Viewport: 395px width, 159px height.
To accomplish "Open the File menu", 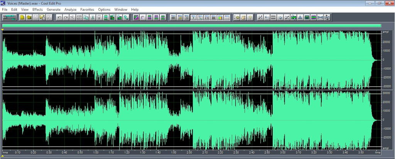I will pyautogui.click(x=5, y=10).
